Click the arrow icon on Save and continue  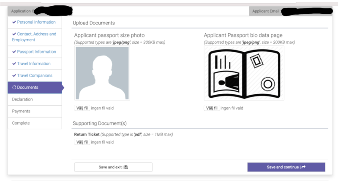[303, 167]
